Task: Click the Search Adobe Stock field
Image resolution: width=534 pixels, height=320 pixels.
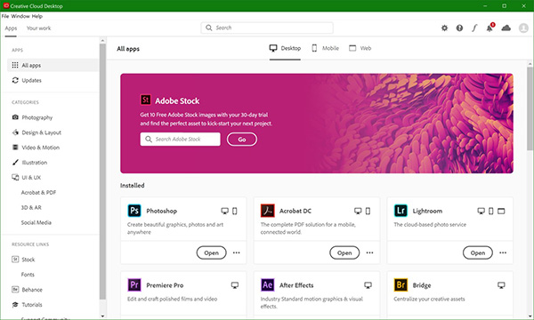Action: coord(180,139)
